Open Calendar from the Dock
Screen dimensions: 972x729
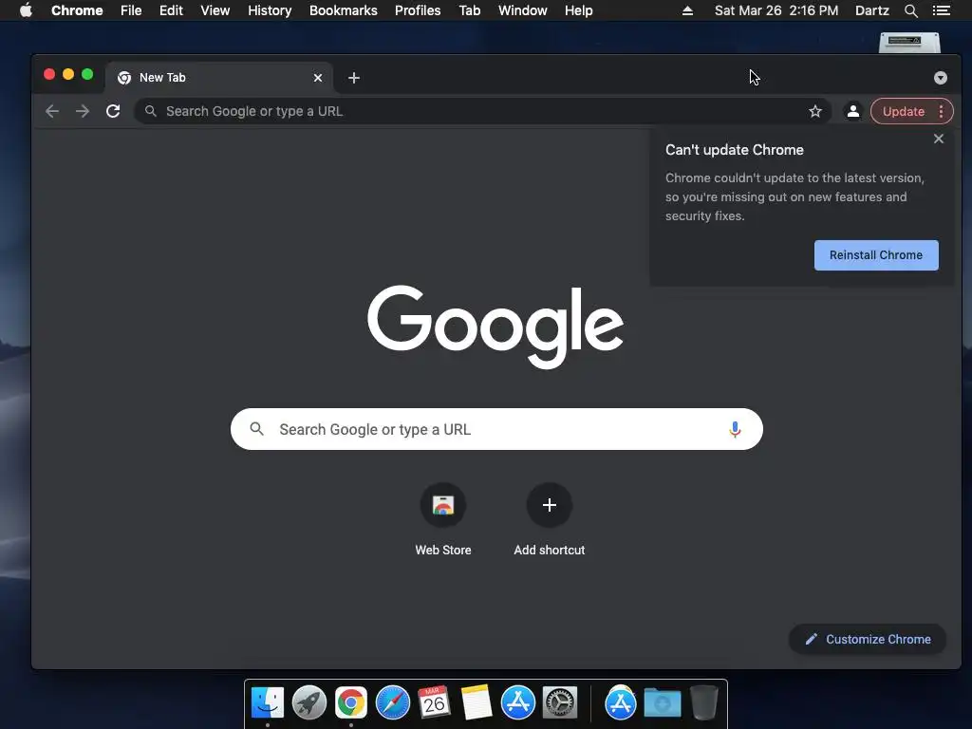434,702
